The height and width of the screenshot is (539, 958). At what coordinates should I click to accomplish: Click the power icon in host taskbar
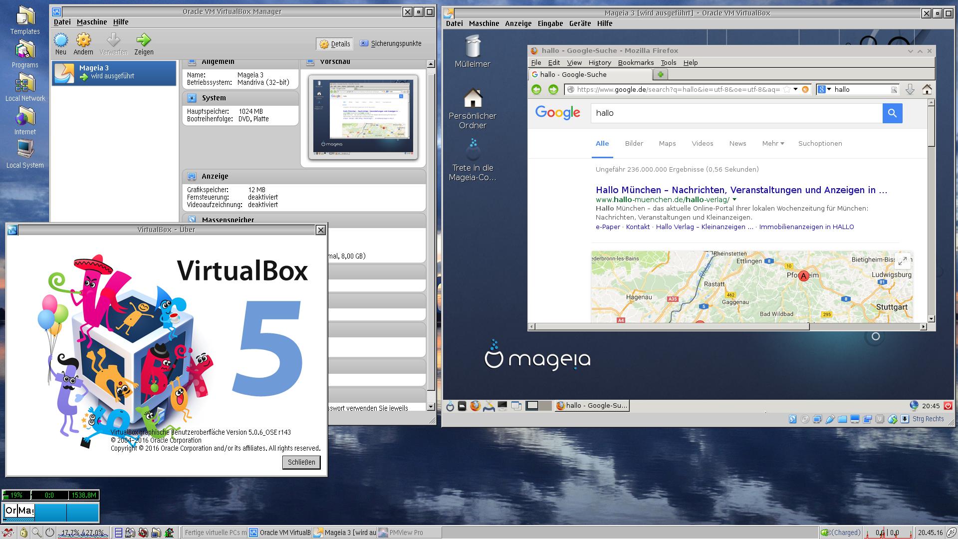pos(49,533)
